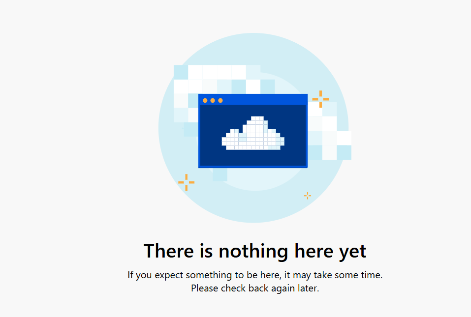This screenshot has height=317, width=471.
Task: Click the orange sparkle beside window's top-right corner
Action: click(x=320, y=99)
